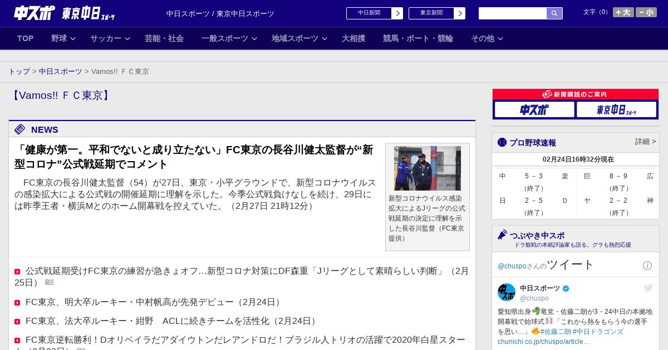Open the 大相撲 menu item
The height and width of the screenshot is (350, 668).
click(x=353, y=38)
